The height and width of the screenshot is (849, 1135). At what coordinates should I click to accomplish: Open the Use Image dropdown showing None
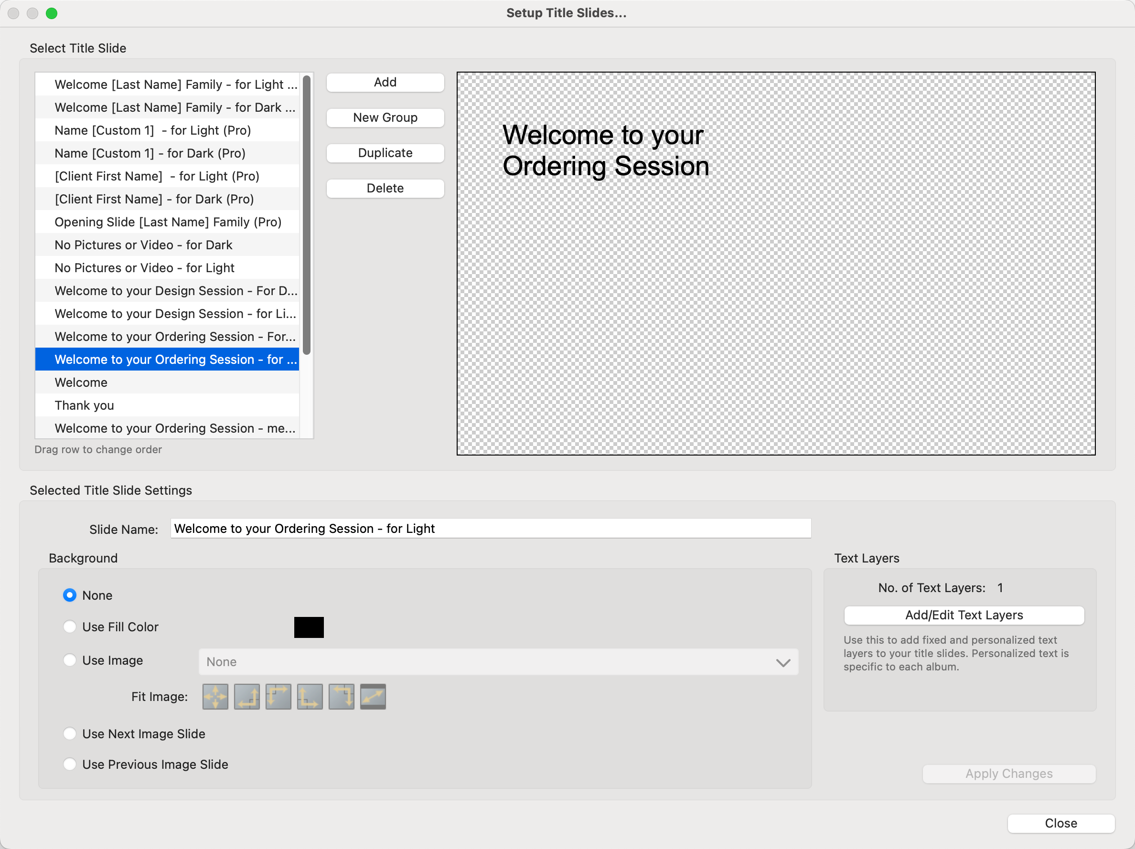(x=498, y=662)
